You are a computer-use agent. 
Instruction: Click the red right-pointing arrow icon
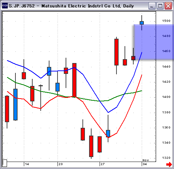[x=169, y=164]
